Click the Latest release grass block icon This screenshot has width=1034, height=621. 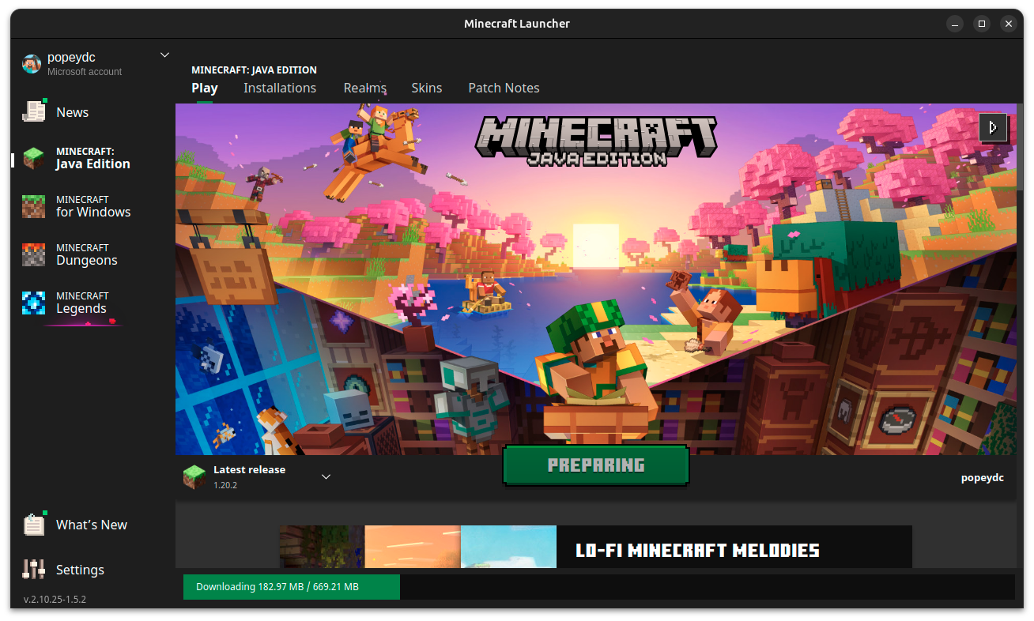(x=194, y=476)
